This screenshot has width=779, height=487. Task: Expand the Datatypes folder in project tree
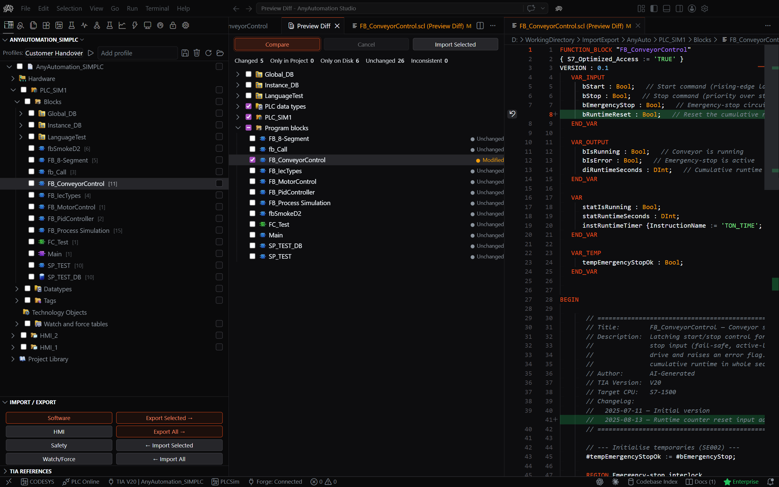[17, 289]
